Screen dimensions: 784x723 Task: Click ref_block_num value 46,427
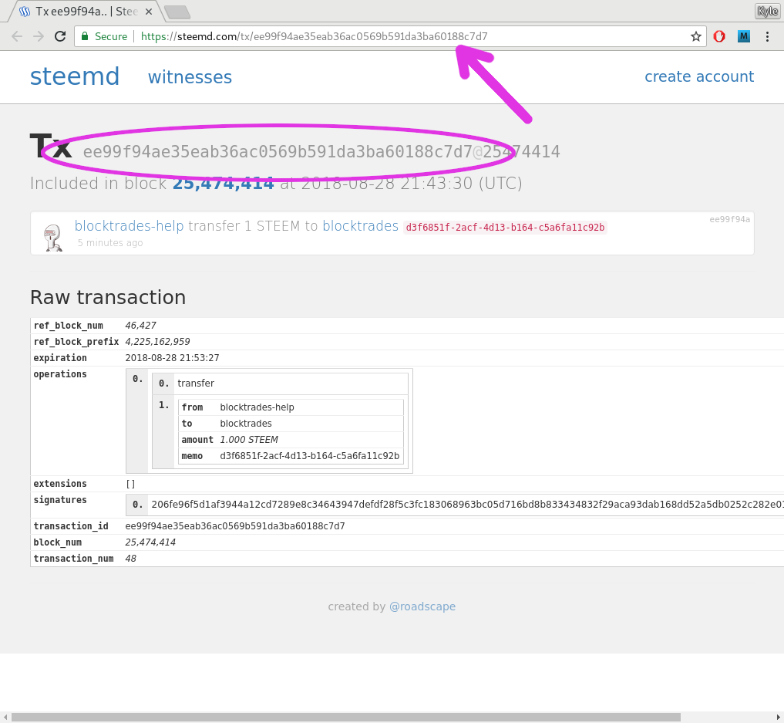140,326
